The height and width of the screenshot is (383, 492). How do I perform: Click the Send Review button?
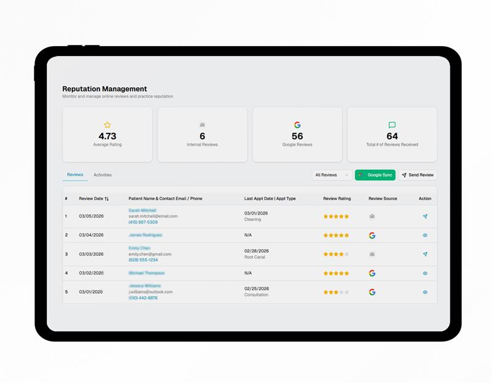(x=418, y=175)
